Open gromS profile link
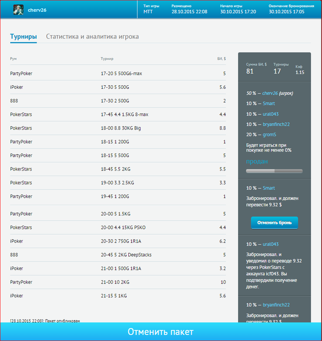 point(269,134)
